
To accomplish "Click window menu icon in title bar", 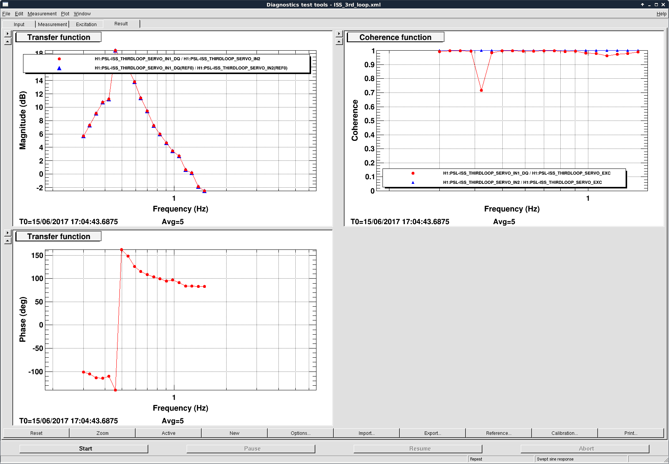I will (5, 5).
